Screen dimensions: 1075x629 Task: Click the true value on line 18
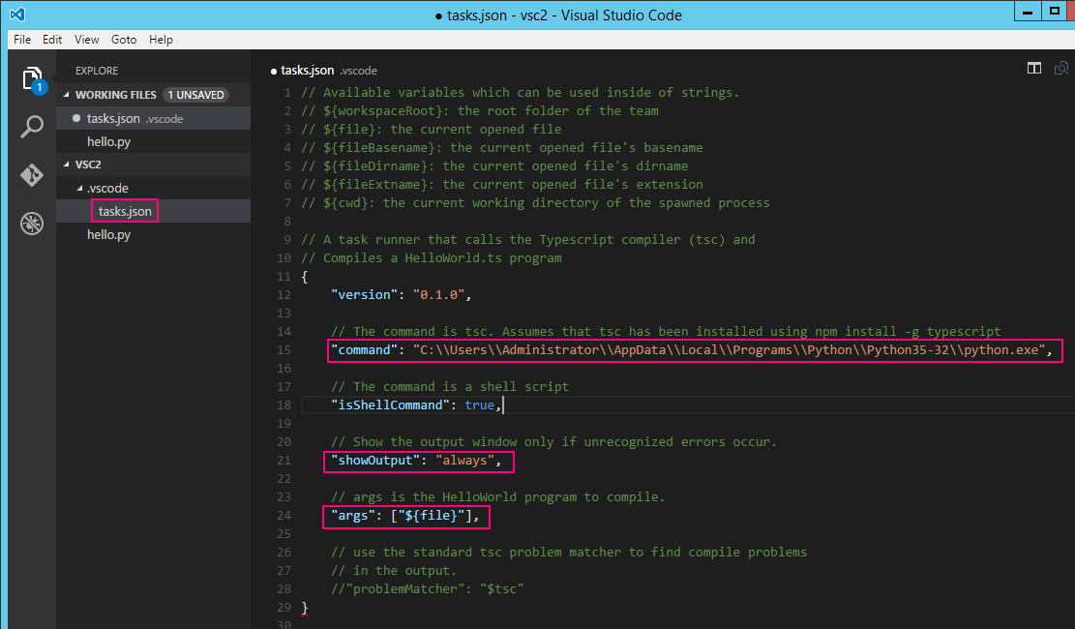coord(479,404)
